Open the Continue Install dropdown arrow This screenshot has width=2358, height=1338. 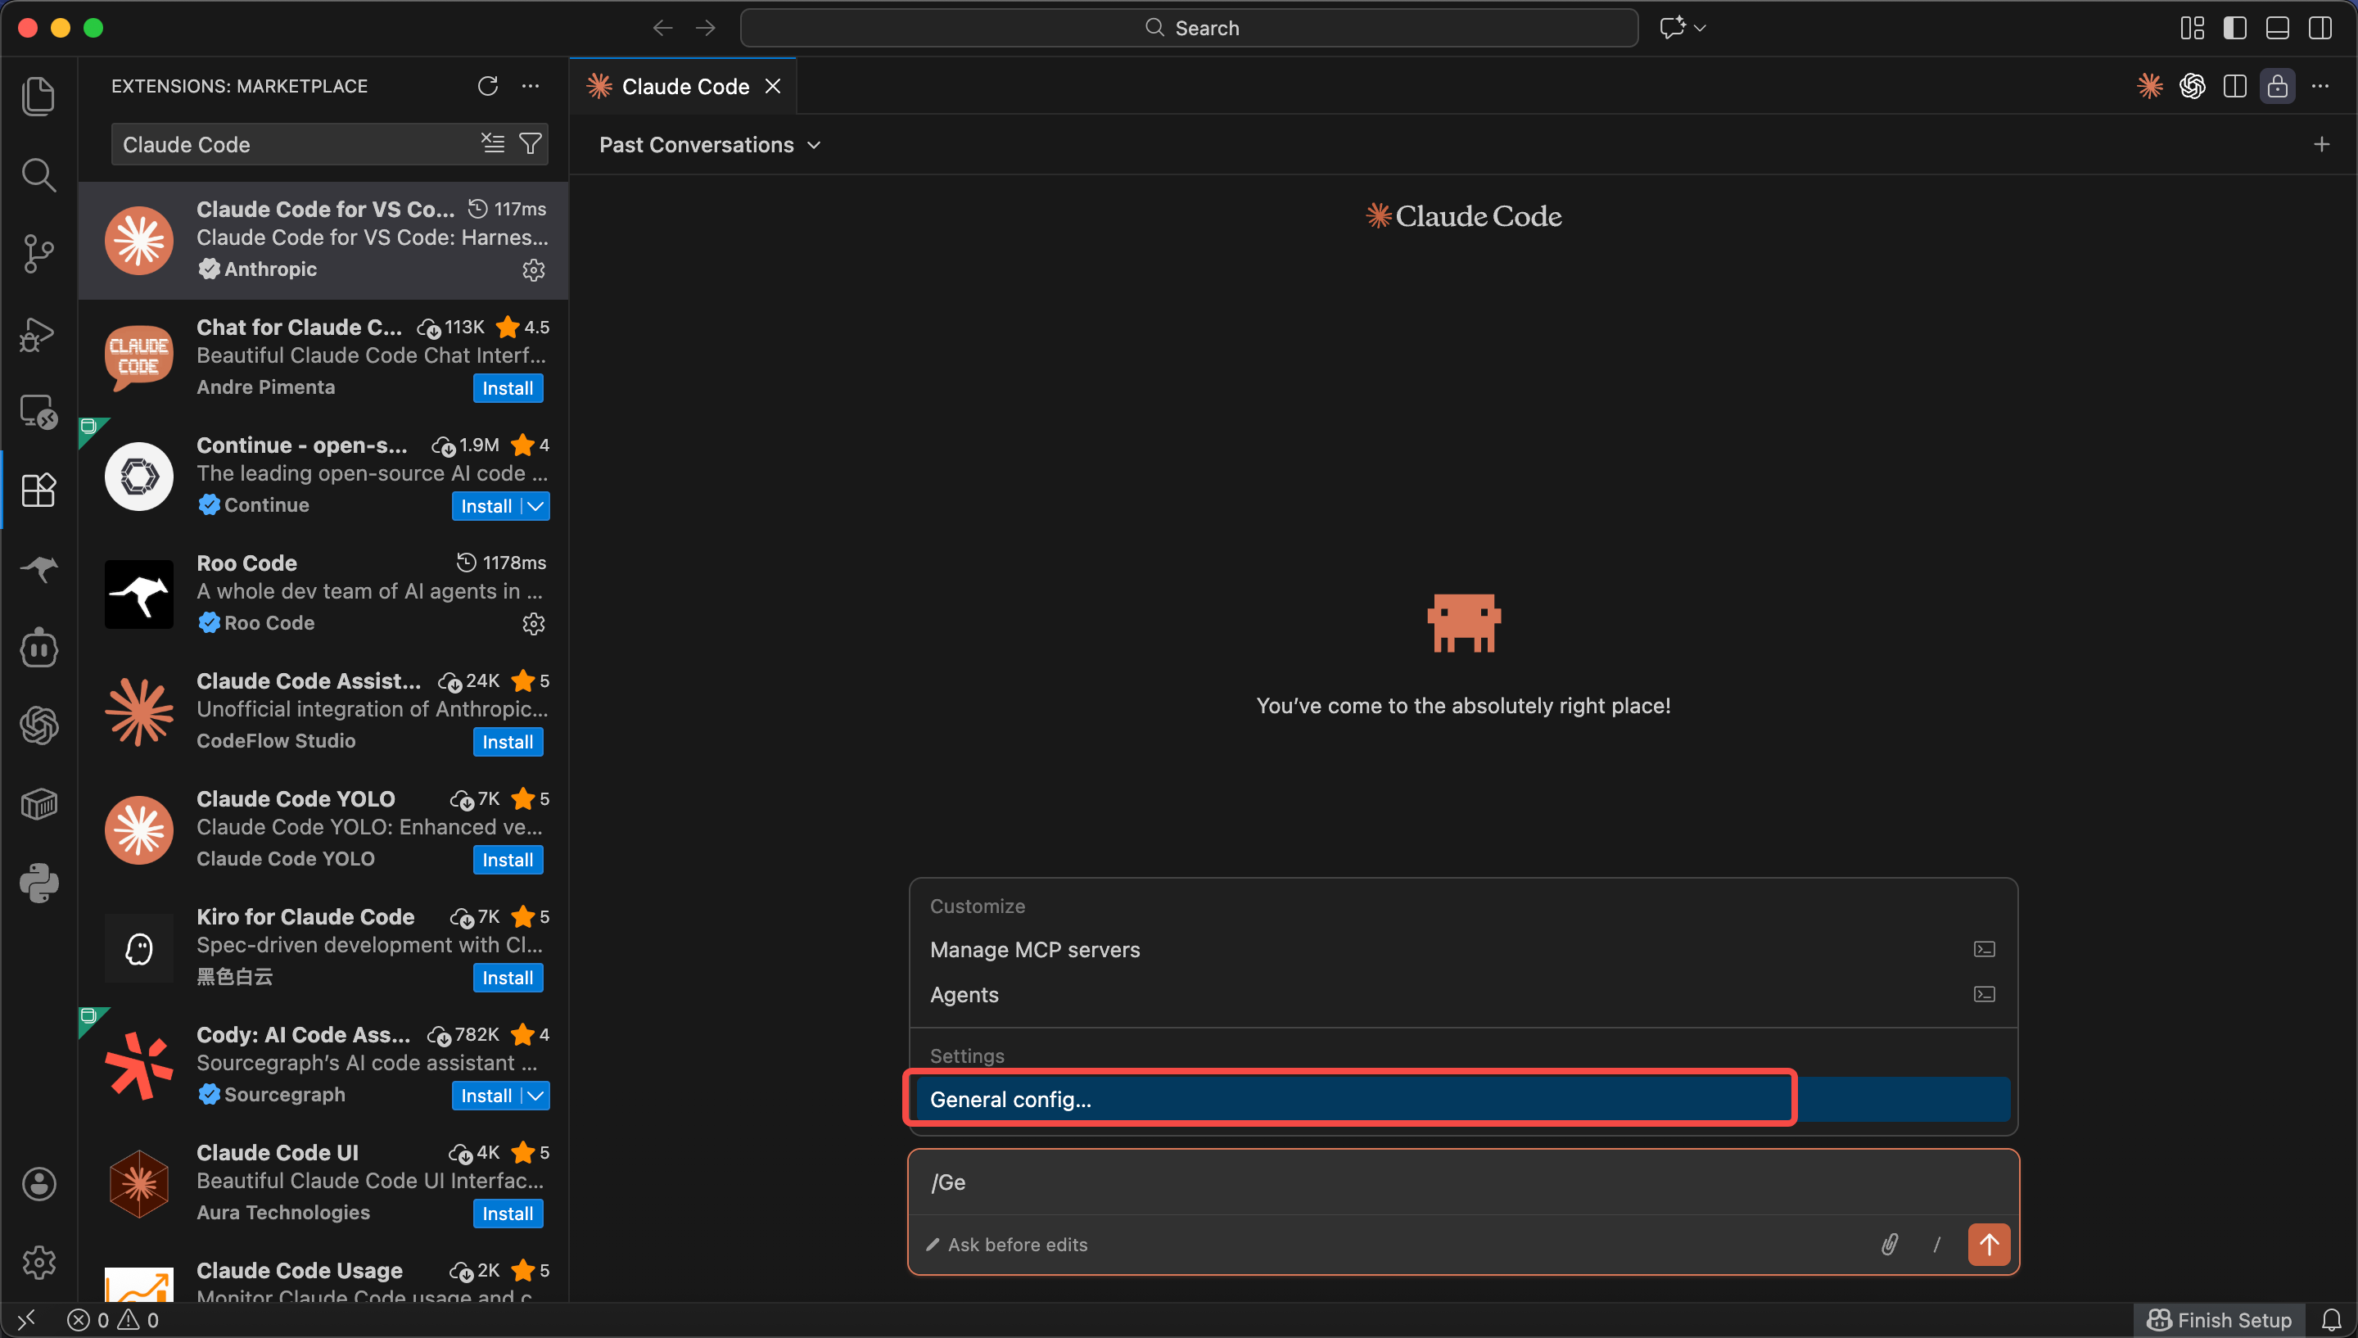point(535,506)
